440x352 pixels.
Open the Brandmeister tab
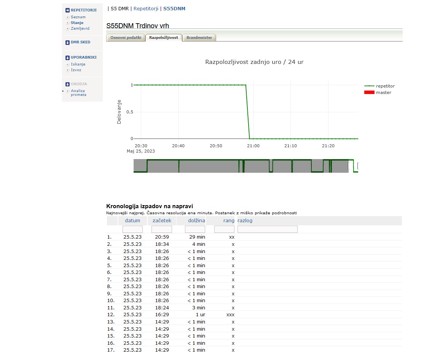(x=199, y=38)
